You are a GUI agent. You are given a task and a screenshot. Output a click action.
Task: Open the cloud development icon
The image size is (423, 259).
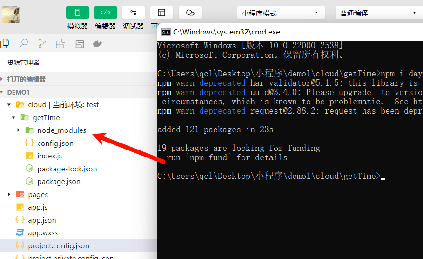pyautogui.click(x=190, y=13)
